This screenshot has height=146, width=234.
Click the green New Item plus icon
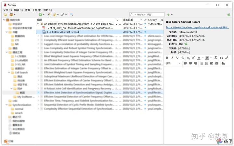click(x=40, y=15)
